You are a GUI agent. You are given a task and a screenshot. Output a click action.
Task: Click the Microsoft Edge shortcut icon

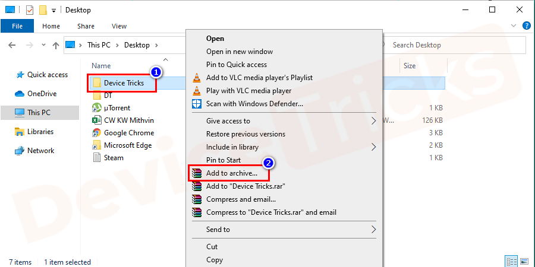97,145
